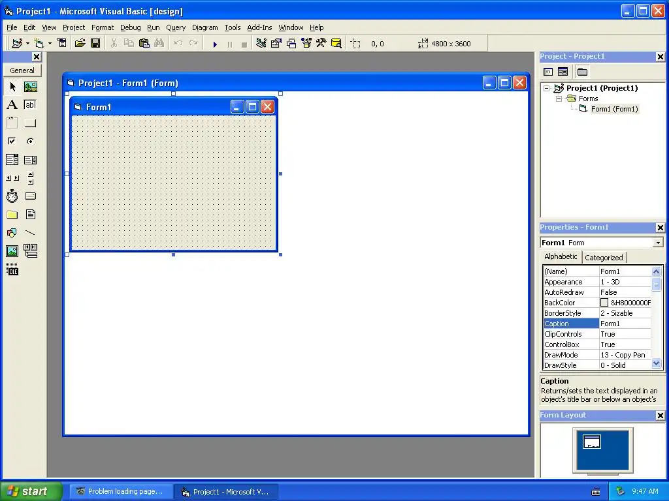The width and height of the screenshot is (669, 501).
Task: Select the Shape control tool
Action: (x=12, y=233)
